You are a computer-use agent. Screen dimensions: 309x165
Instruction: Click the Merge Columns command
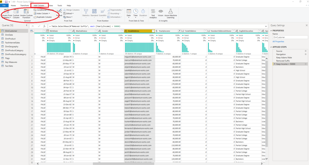[x=71, y=10]
